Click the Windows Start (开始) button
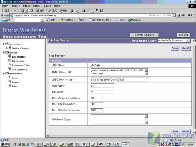 point(5,144)
